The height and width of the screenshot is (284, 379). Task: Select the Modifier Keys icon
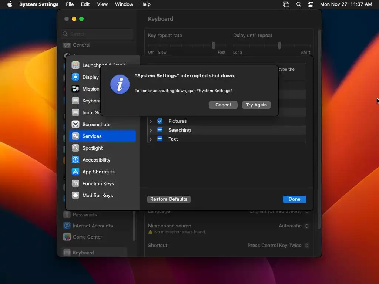[x=76, y=195]
